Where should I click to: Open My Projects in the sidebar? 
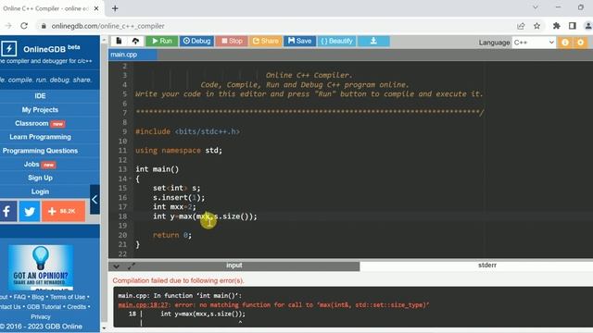[40, 109]
